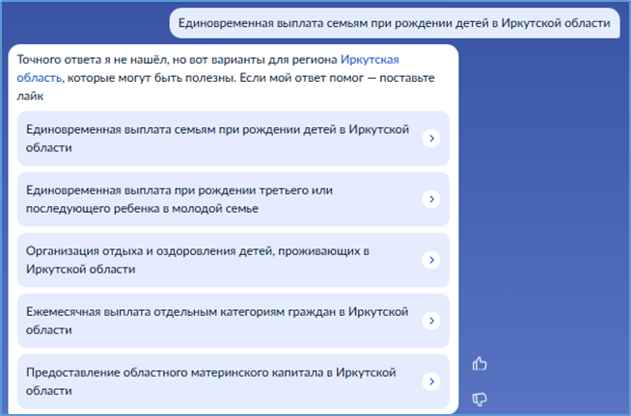Open the Иркутская область region link
The image size is (631, 416).
[x=370, y=60]
